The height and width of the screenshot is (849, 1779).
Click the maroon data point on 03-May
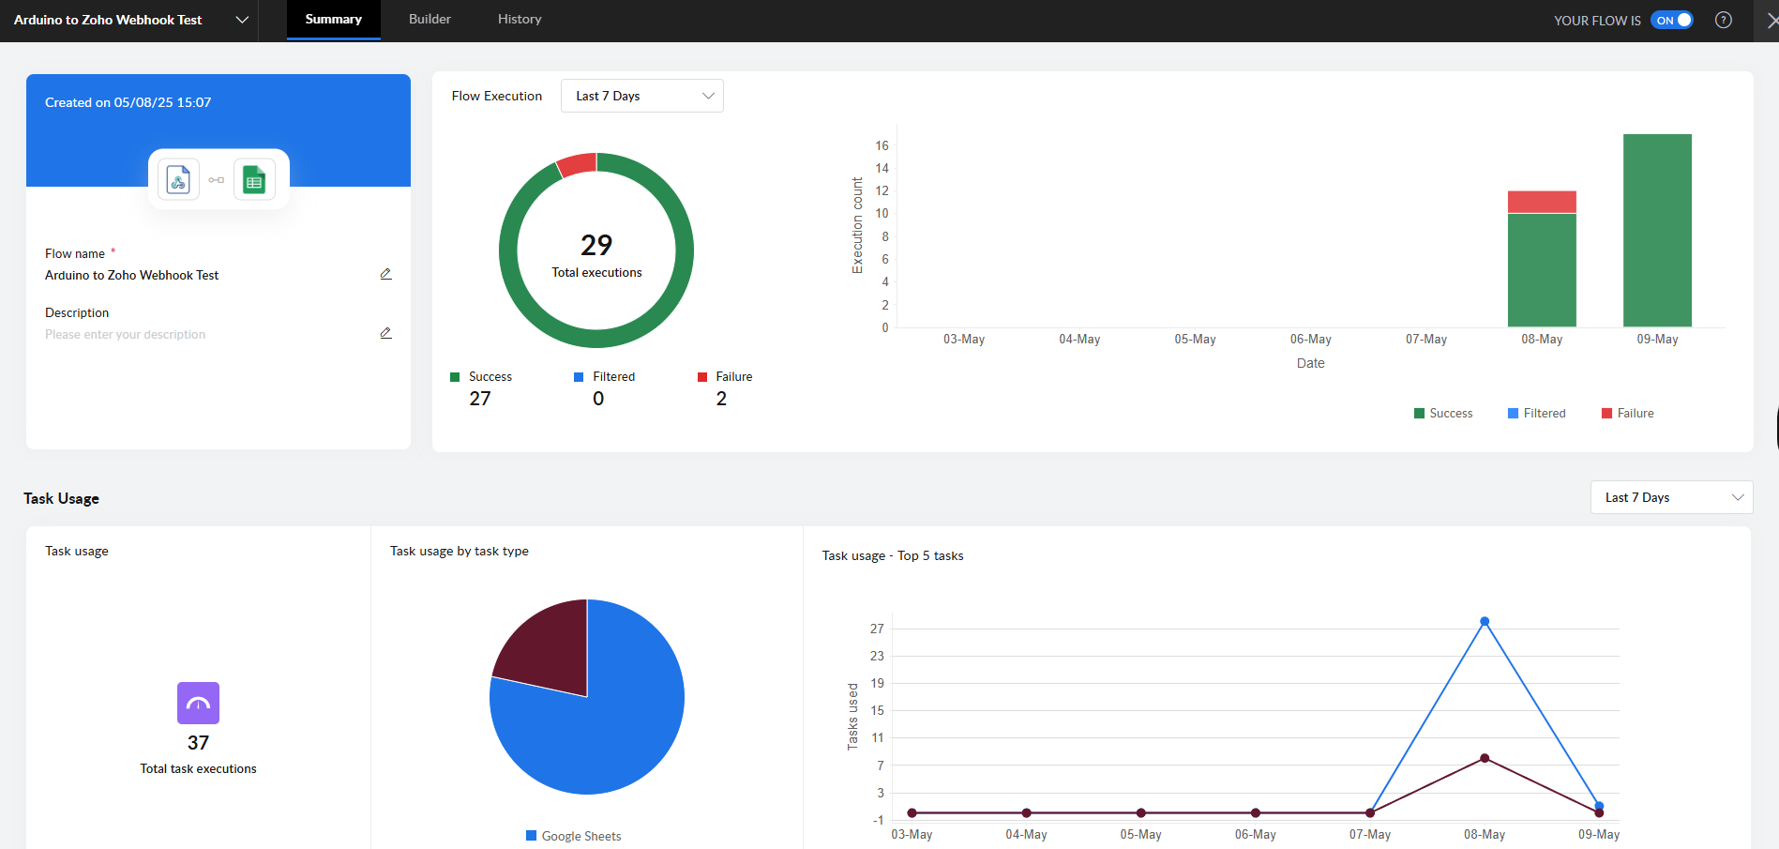[x=912, y=812]
